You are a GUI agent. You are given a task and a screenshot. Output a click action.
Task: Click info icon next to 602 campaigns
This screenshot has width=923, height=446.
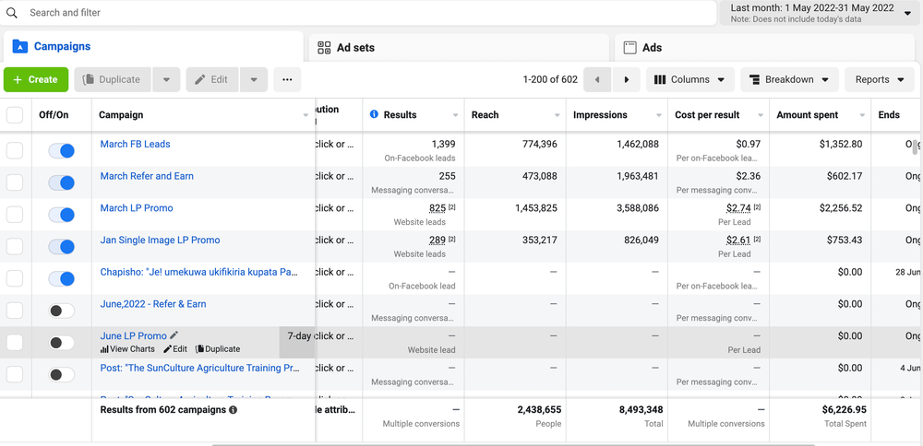pos(233,409)
